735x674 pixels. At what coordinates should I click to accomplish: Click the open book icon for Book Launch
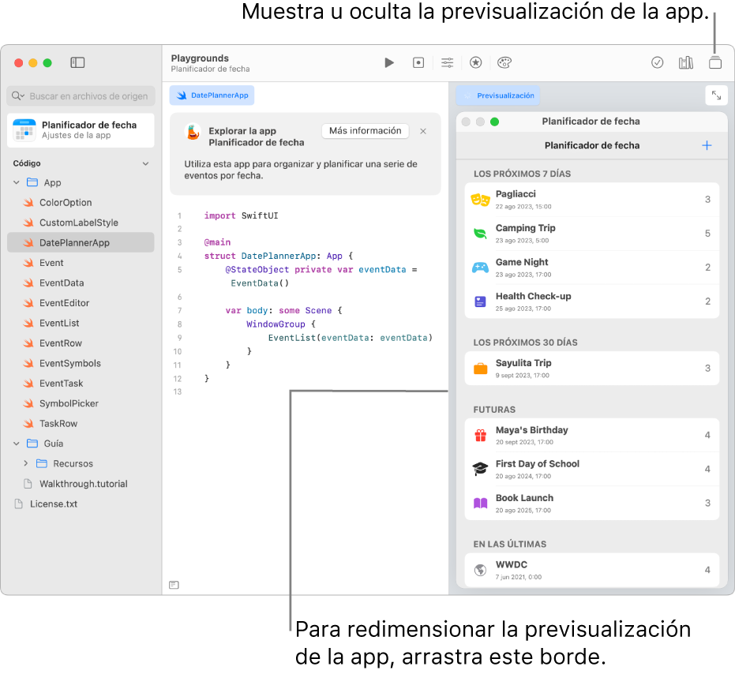tap(480, 503)
